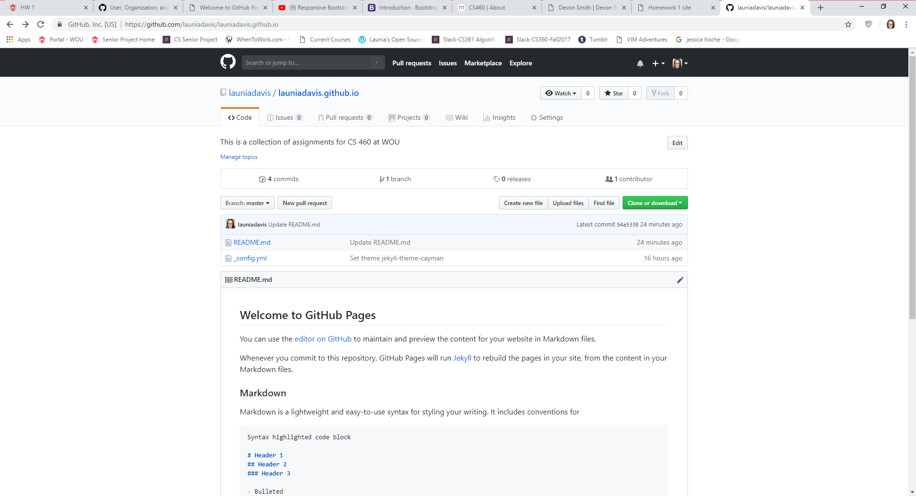Open the notifications bell

point(640,63)
